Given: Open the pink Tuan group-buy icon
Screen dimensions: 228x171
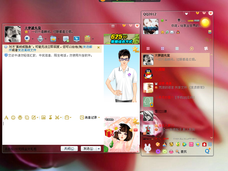Looking at the screenshot, I should coord(191,144).
